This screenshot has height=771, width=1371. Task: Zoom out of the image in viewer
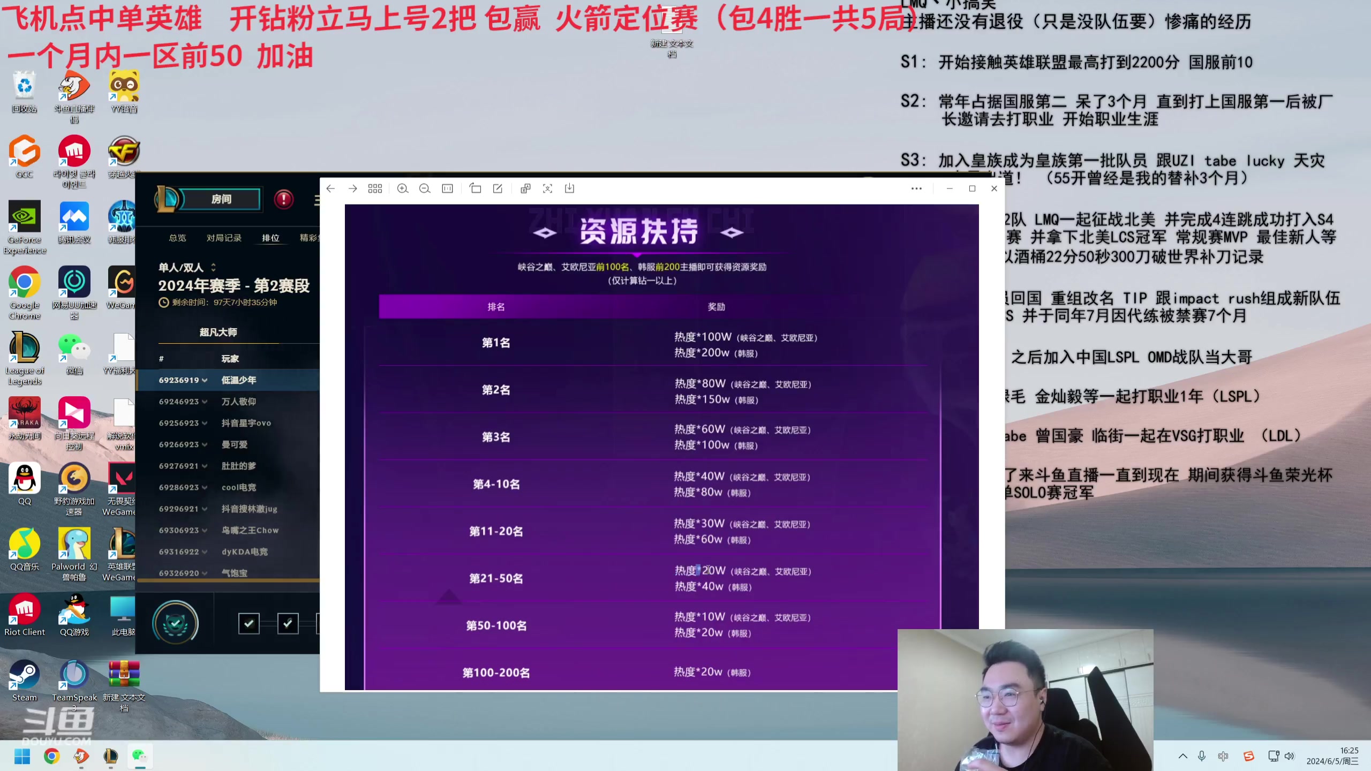coord(425,188)
